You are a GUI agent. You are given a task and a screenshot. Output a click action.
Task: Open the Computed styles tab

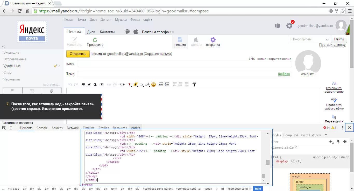click(x=291, y=135)
